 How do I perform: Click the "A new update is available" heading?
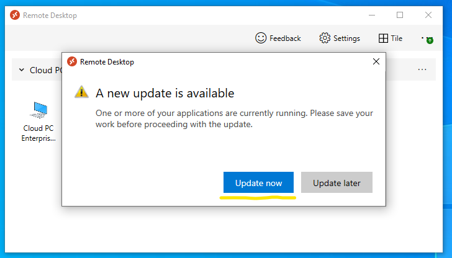tap(165, 93)
